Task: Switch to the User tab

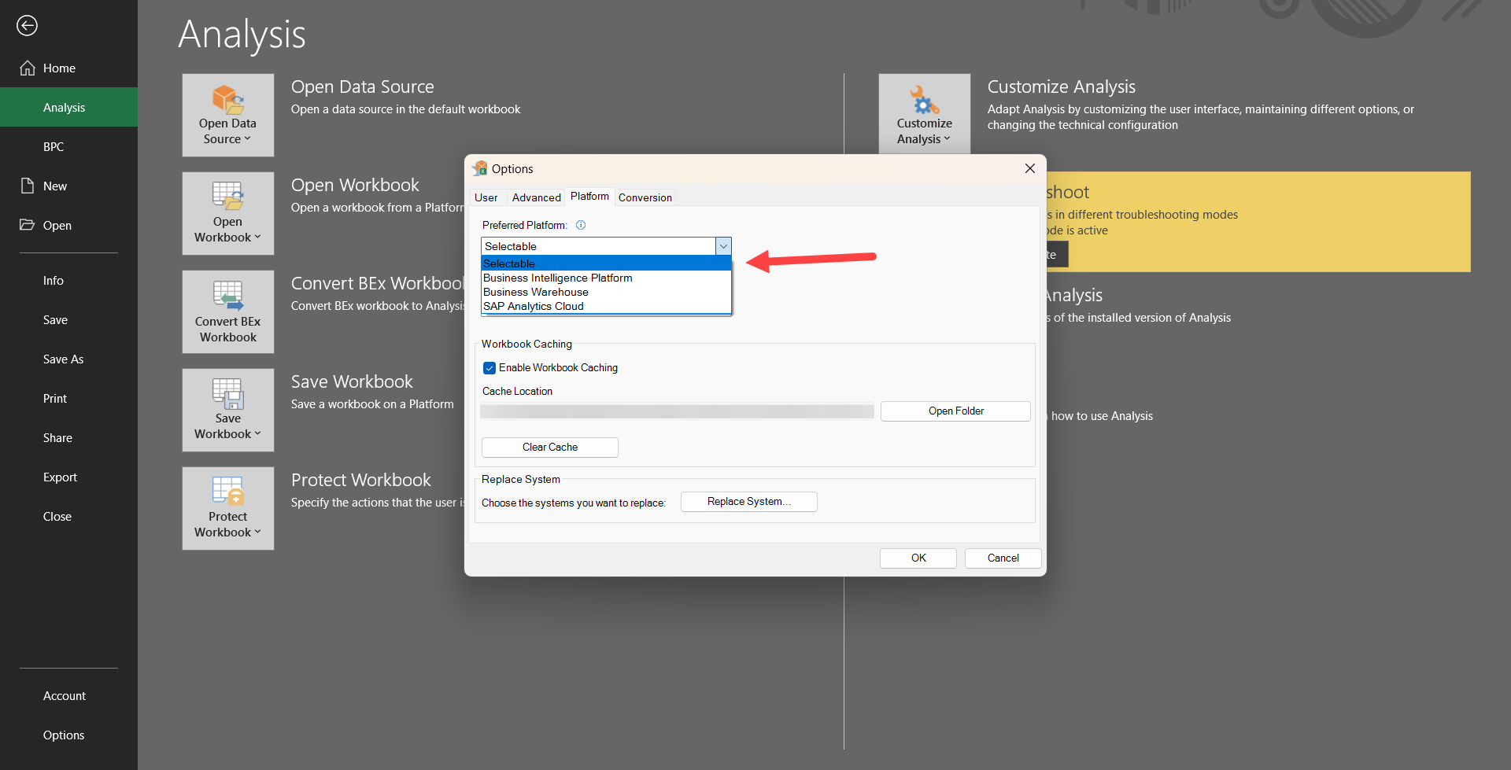Action: tap(486, 197)
